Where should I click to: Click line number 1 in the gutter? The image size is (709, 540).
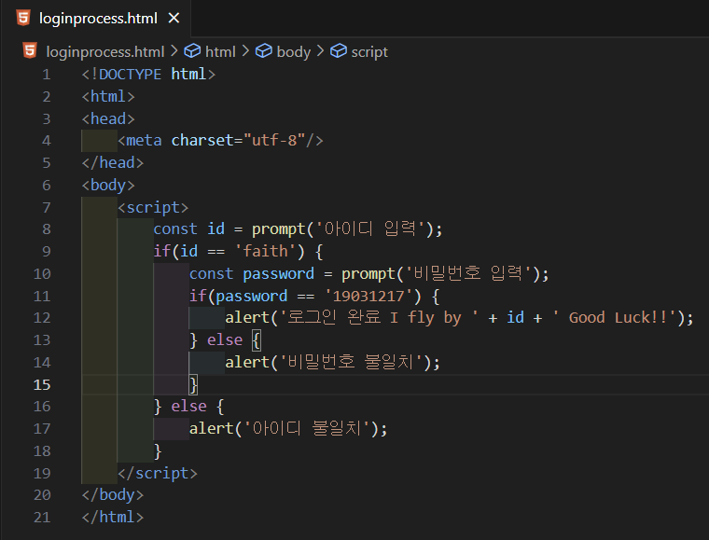coord(46,74)
